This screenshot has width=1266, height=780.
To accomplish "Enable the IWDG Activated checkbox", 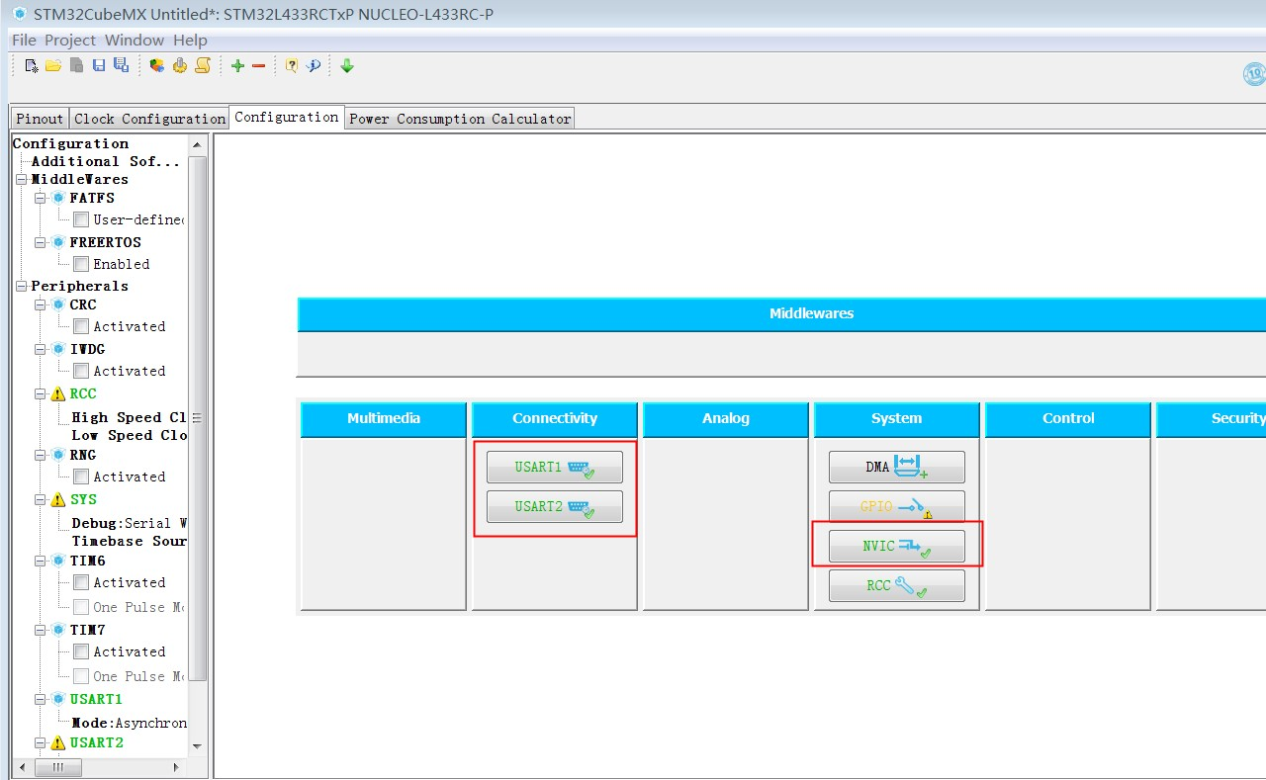I will [81, 371].
